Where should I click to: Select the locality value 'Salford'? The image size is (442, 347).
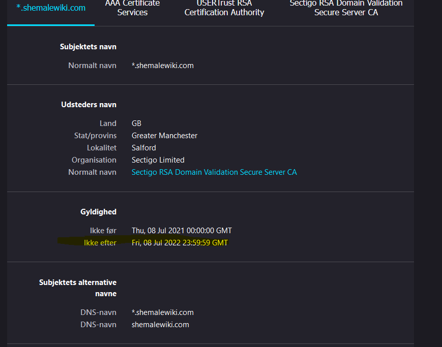[x=144, y=148]
